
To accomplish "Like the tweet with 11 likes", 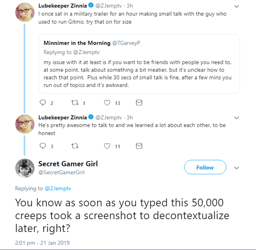I will tap(107, 146).
